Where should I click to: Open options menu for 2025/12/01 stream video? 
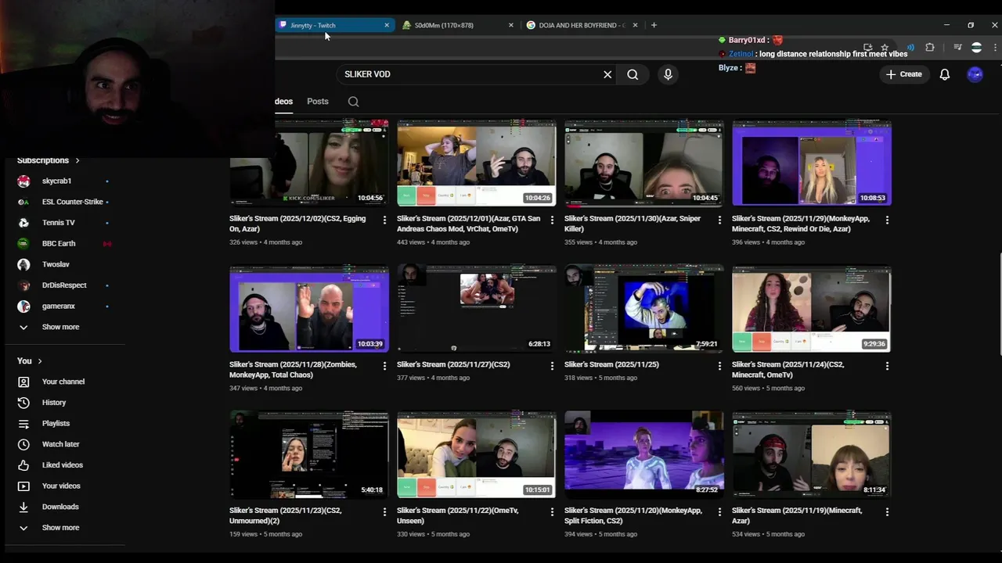(x=552, y=221)
